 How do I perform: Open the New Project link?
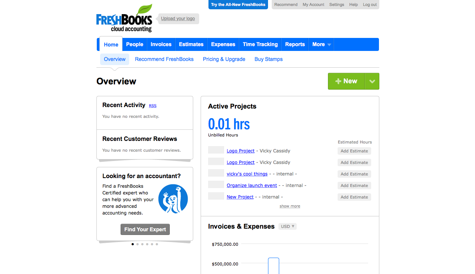pyautogui.click(x=240, y=197)
